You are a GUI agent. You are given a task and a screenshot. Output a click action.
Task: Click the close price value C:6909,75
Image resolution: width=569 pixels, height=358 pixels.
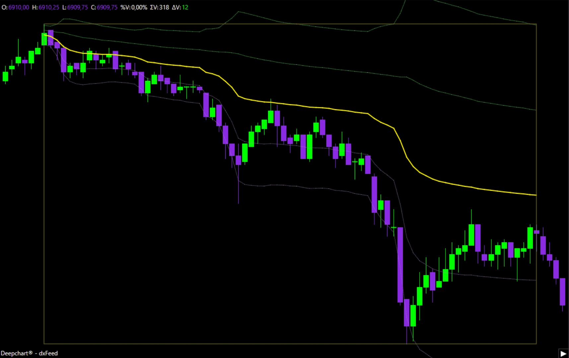click(x=104, y=7)
